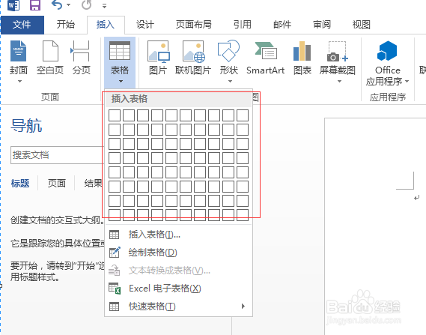Expand 快速表格 submenu arrow
Image resolution: width=426 pixels, height=335 pixels.
243,307
